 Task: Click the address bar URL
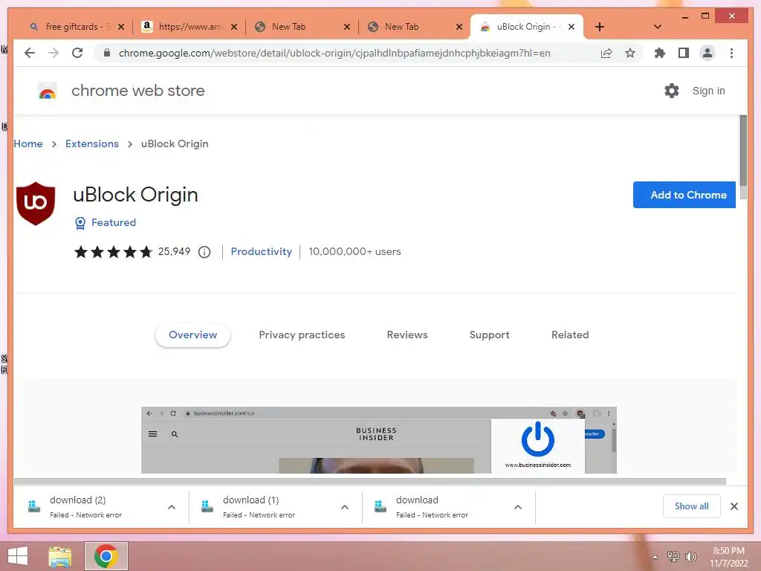[x=334, y=53]
